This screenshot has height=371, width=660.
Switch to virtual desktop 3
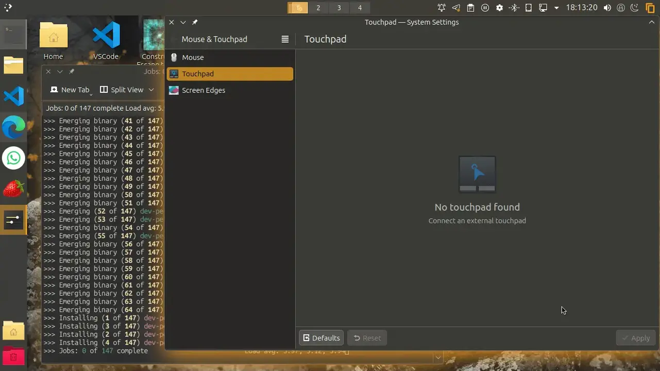tap(339, 8)
